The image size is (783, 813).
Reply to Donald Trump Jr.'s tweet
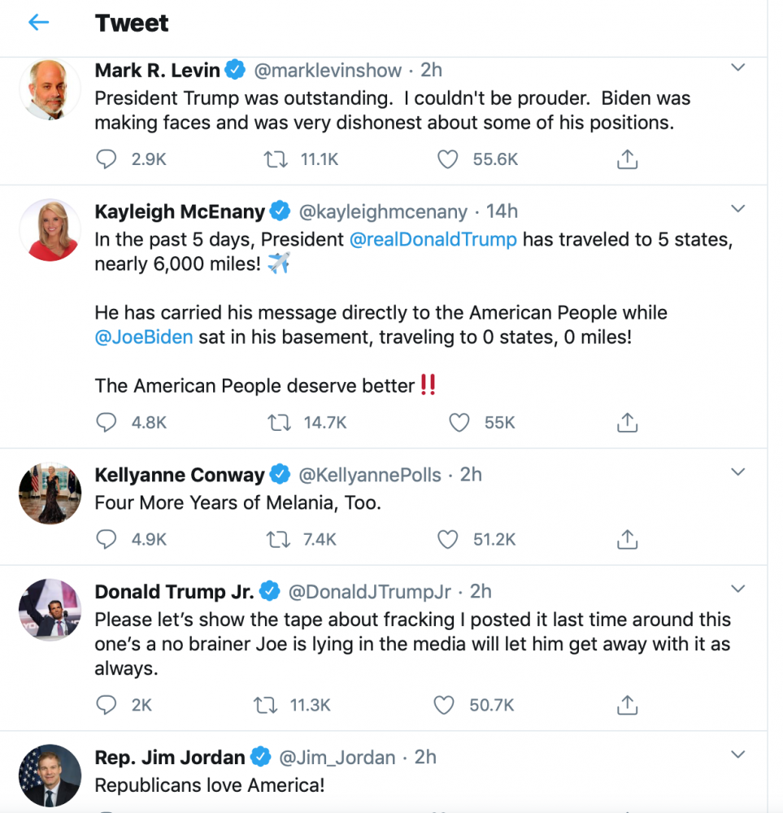[107, 705]
